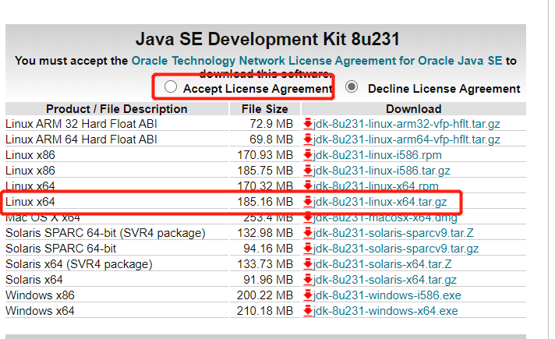
Task: Click the '72.9 MB' file size cell
Action: [x=271, y=124]
